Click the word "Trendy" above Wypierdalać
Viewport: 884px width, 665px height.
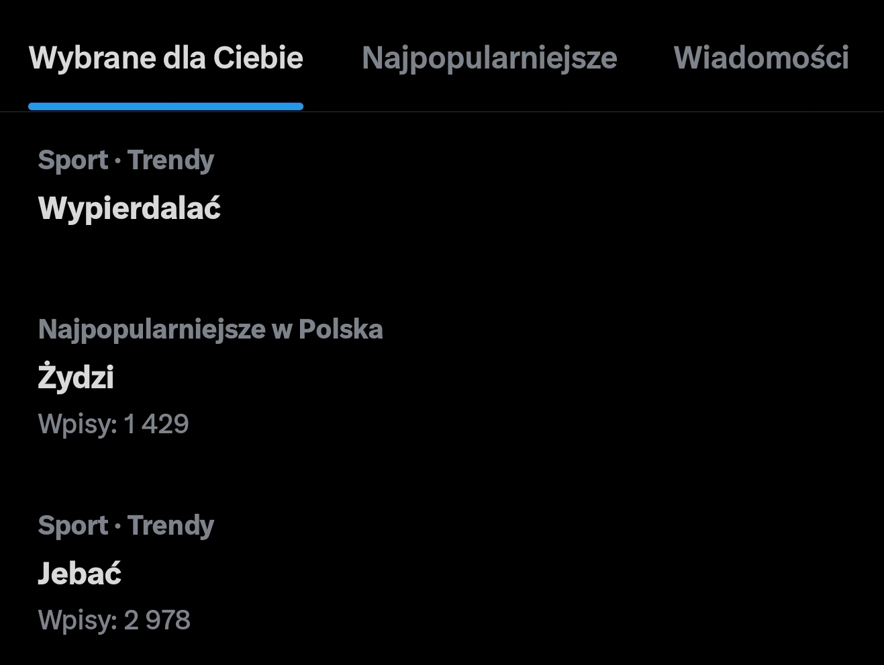click(170, 160)
